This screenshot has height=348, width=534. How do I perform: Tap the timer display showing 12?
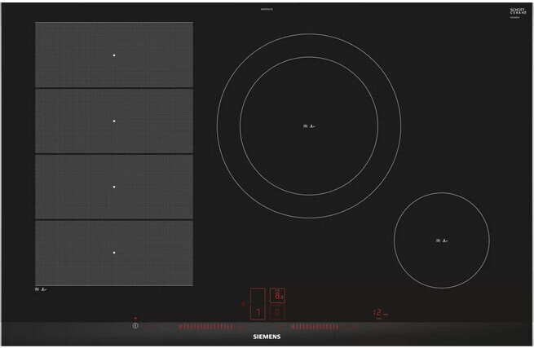[x=378, y=312]
